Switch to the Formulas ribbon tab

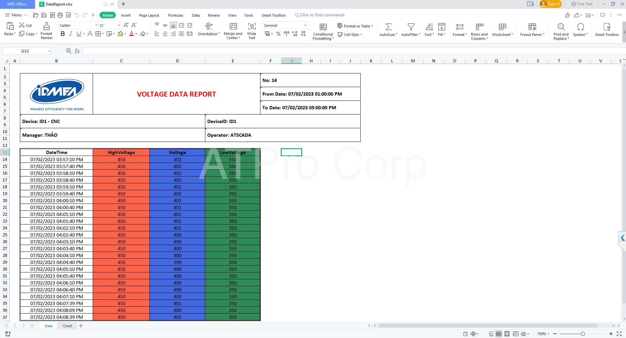tap(176, 15)
